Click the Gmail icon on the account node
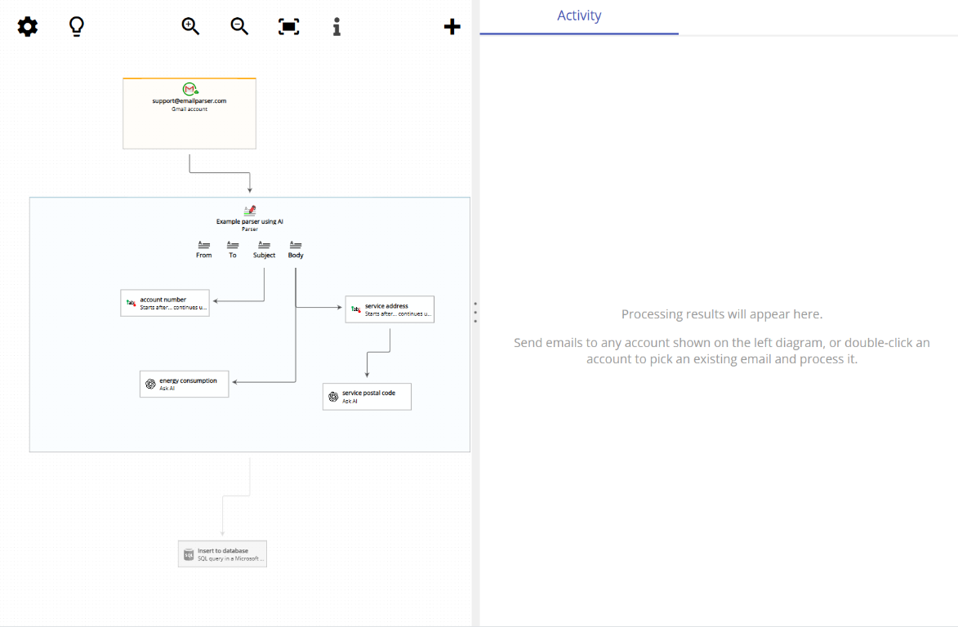958x627 pixels. (189, 90)
